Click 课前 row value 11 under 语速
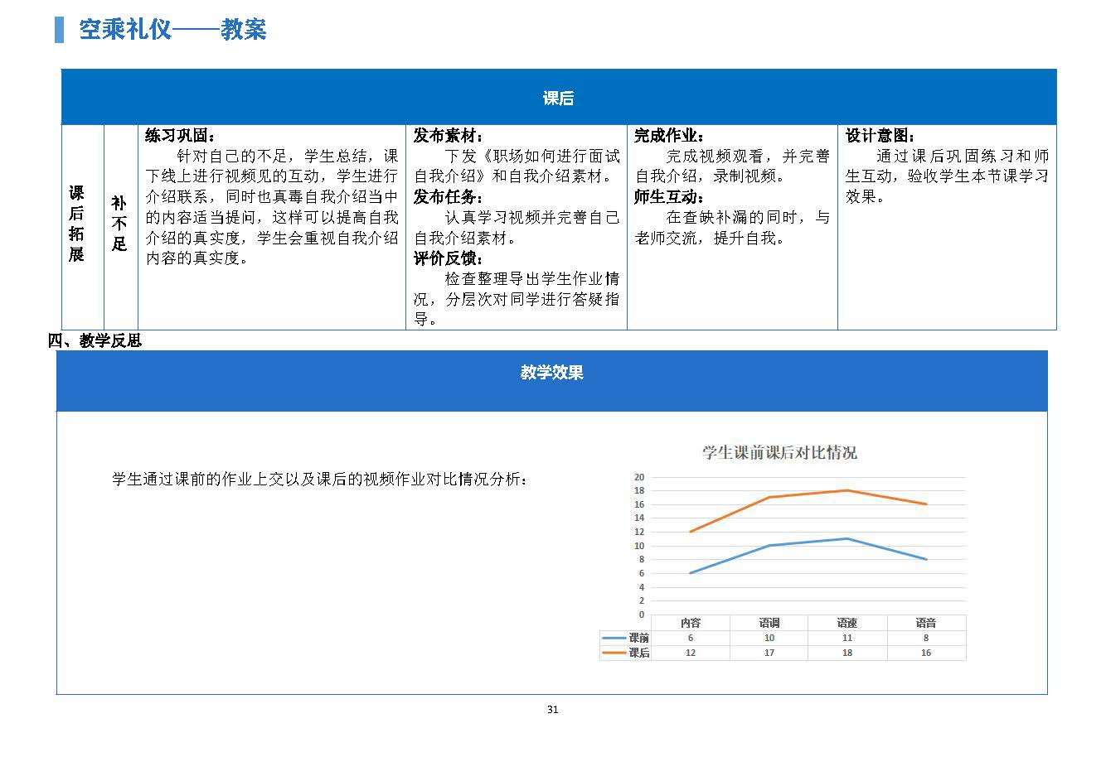The image size is (1106, 781). (x=847, y=638)
